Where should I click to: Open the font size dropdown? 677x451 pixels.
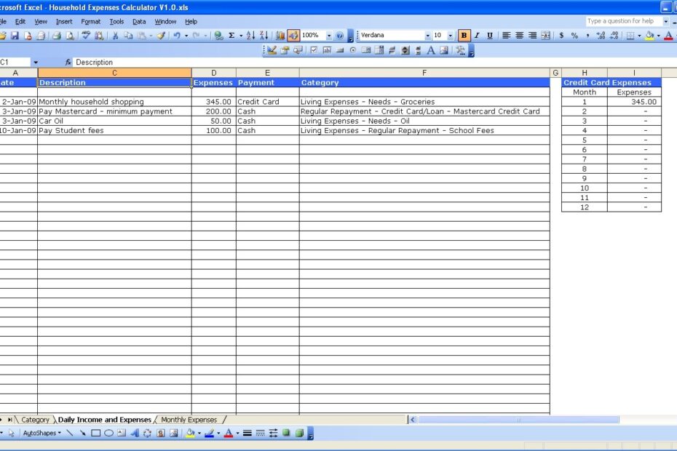coord(448,34)
